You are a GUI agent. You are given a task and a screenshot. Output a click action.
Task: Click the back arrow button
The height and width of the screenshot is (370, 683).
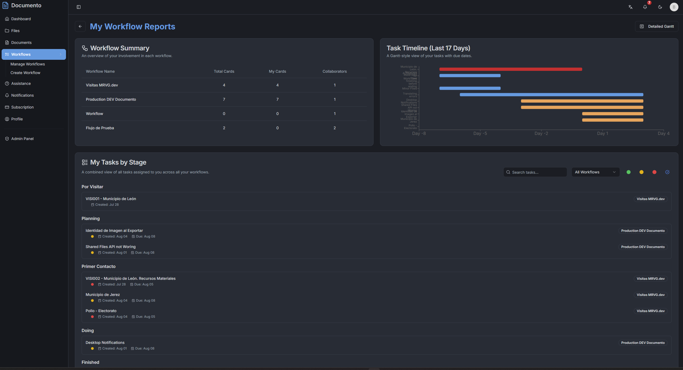[x=80, y=26]
